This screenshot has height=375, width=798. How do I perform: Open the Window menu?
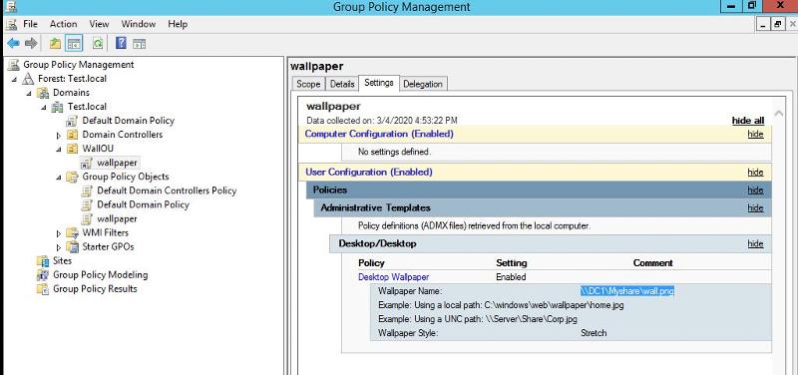(139, 24)
